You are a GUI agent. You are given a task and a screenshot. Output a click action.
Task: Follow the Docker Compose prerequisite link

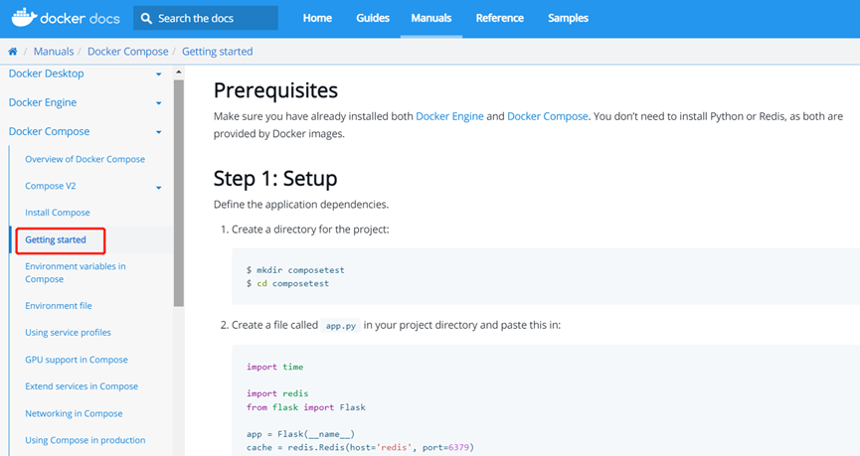(548, 116)
